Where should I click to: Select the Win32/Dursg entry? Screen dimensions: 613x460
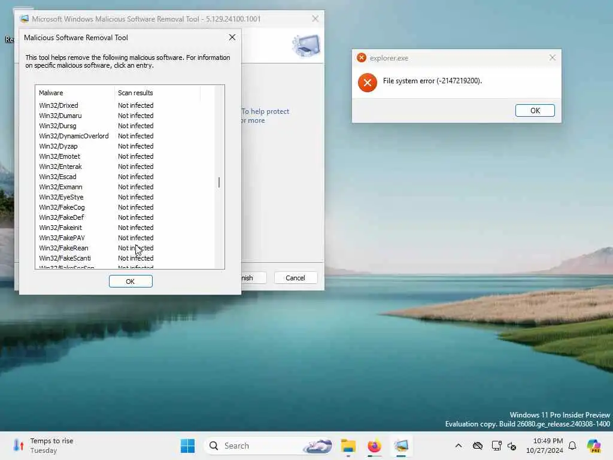pos(58,126)
